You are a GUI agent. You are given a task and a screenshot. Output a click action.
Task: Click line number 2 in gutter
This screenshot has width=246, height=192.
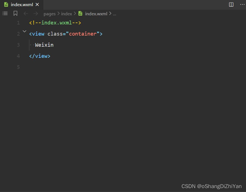(x=18, y=34)
